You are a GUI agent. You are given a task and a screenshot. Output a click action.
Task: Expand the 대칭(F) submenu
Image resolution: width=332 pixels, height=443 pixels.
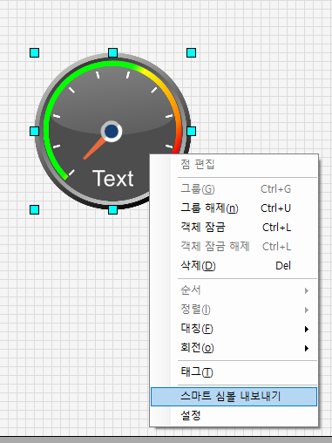(234, 329)
